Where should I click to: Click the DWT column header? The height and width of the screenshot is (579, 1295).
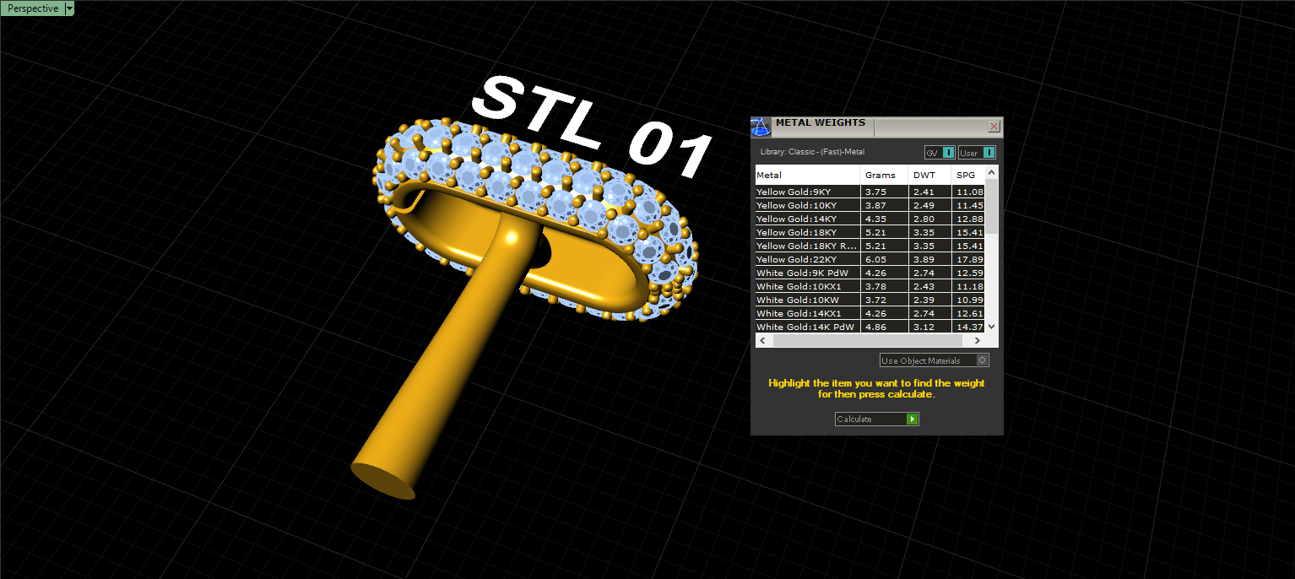coord(929,176)
